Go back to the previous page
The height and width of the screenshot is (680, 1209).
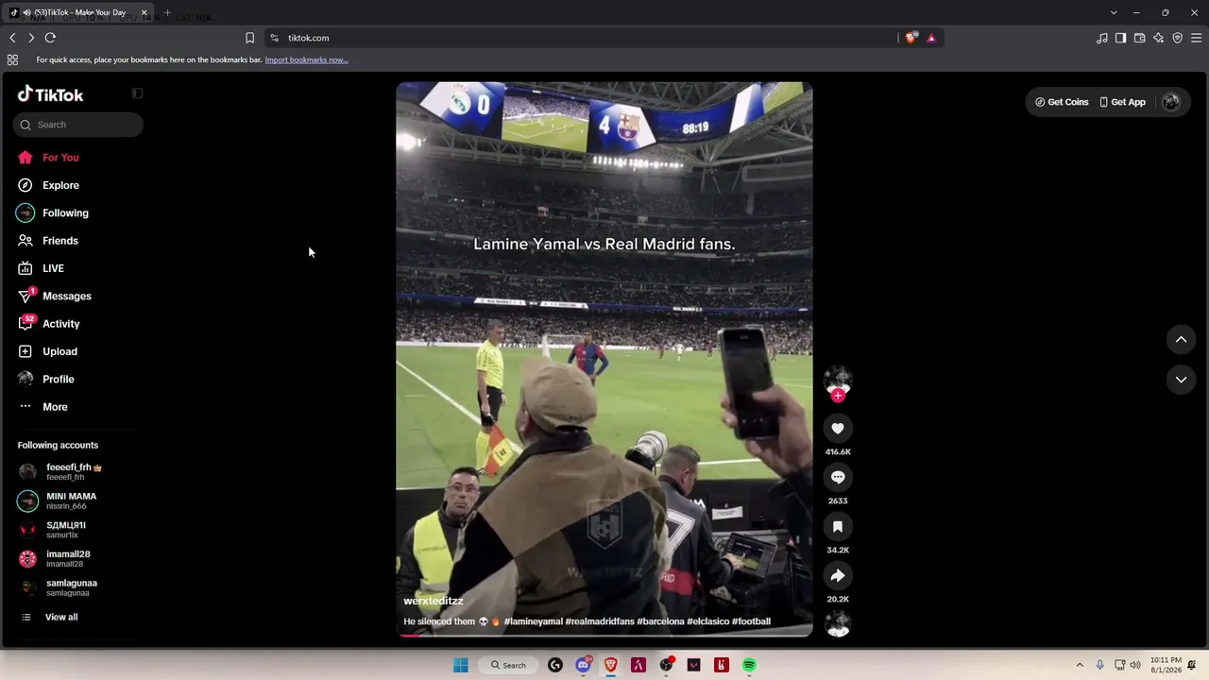coord(12,38)
